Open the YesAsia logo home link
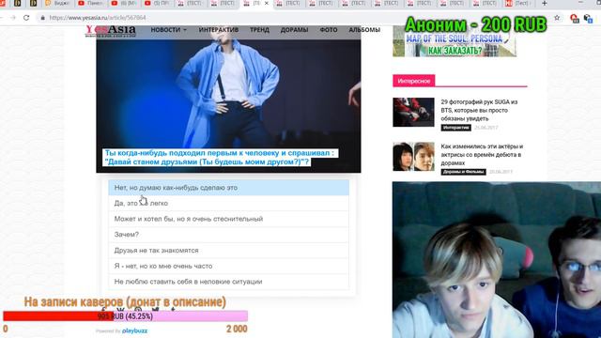This screenshot has height=338, width=601. (x=111, y=30)
